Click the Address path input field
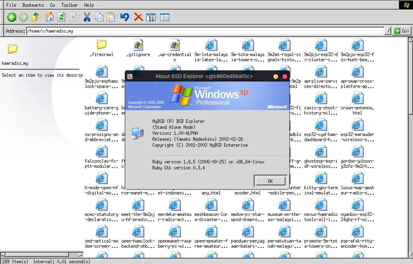Viewport: 413px width, 264px height. click(x=205, y=31)
